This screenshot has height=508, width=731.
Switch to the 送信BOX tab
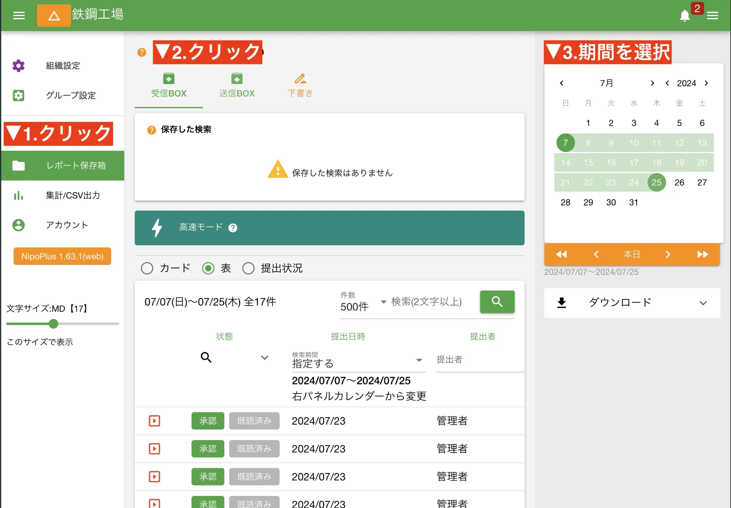(x=236, y=85)
